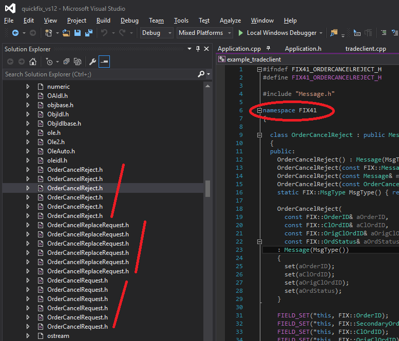Click the Solution Explorer Back arrow
This screenshot has height=341, width=399.
coord(10,62)
